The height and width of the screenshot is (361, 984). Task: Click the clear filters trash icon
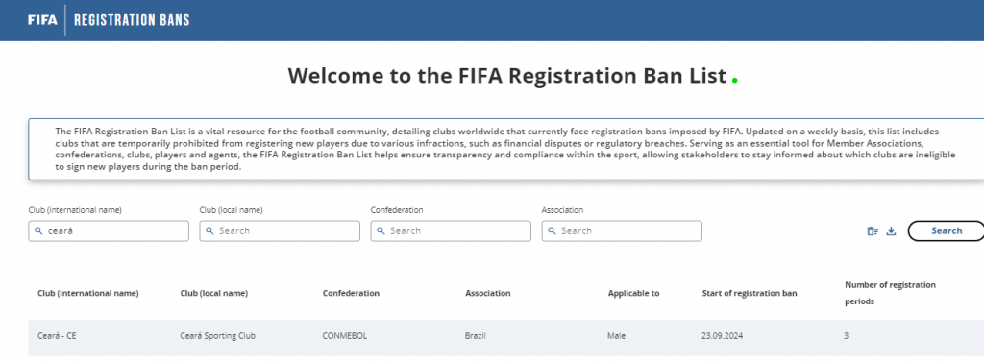click(873, 231)
